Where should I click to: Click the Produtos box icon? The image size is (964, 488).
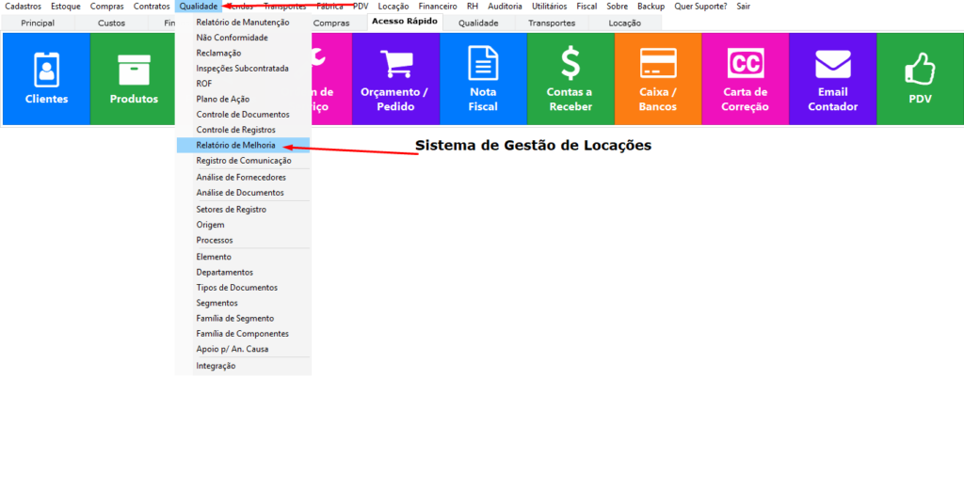coord(134,69)
